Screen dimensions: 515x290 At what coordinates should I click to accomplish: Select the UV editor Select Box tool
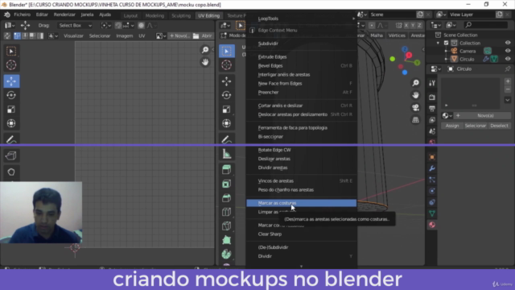click(x=11, y=51)
